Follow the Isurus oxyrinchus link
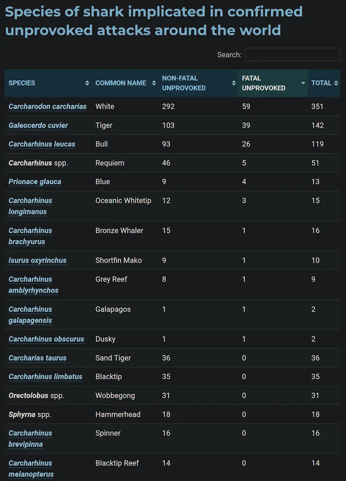This screenshot has width=346, height=481. (x=37, y=260)
